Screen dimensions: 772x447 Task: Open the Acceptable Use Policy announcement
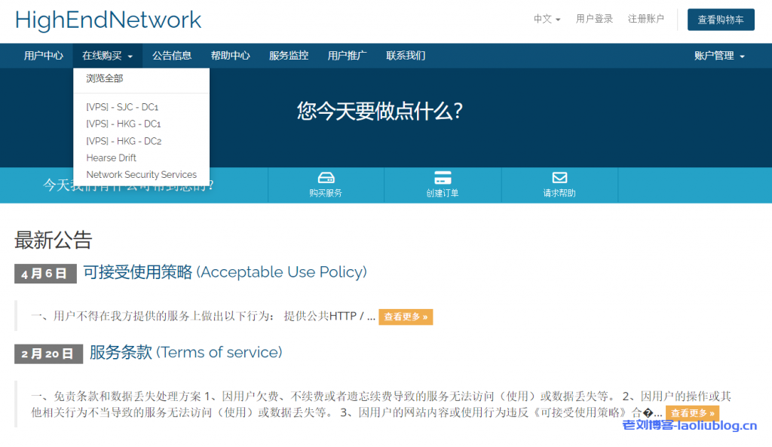pos(225,272)
